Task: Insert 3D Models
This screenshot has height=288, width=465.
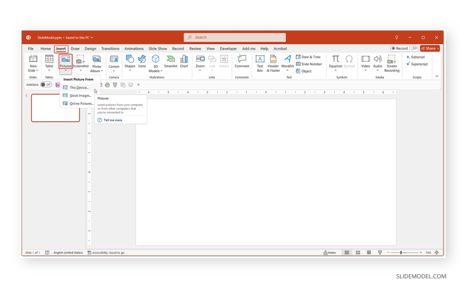Action: click(156, 64)
